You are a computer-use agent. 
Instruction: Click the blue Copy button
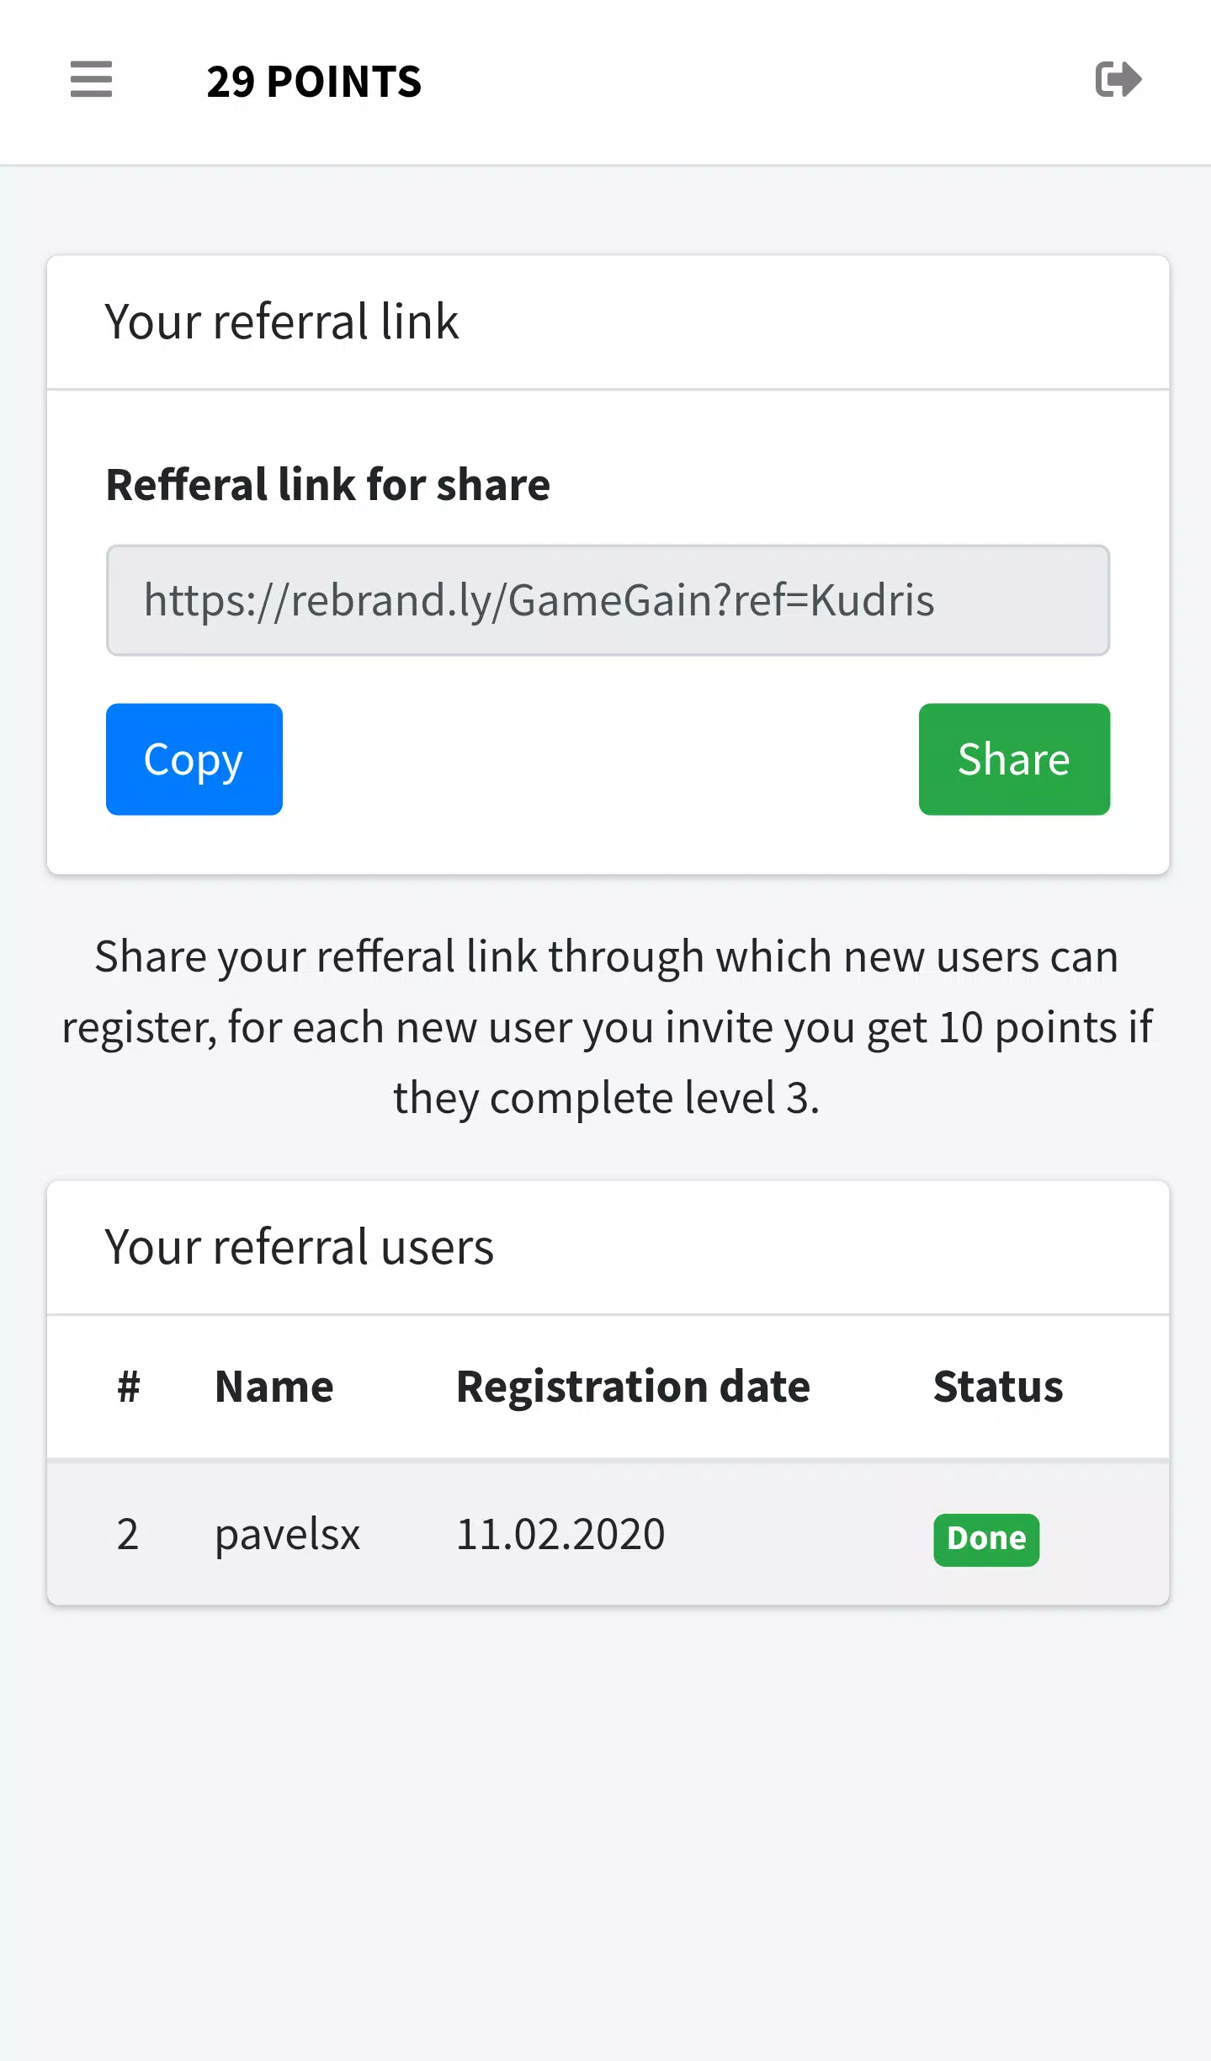pos(194,759)
